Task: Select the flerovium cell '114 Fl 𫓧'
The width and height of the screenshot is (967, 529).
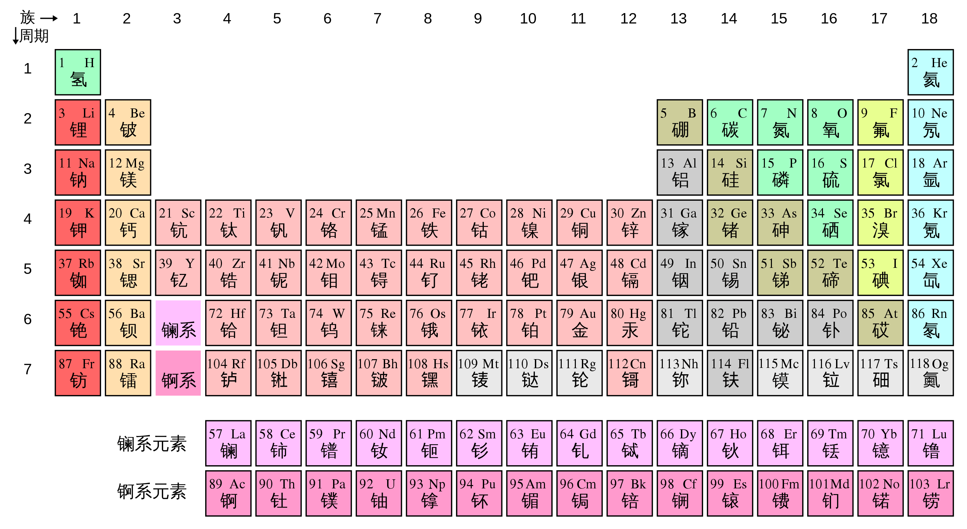Action: pos(730,373)
